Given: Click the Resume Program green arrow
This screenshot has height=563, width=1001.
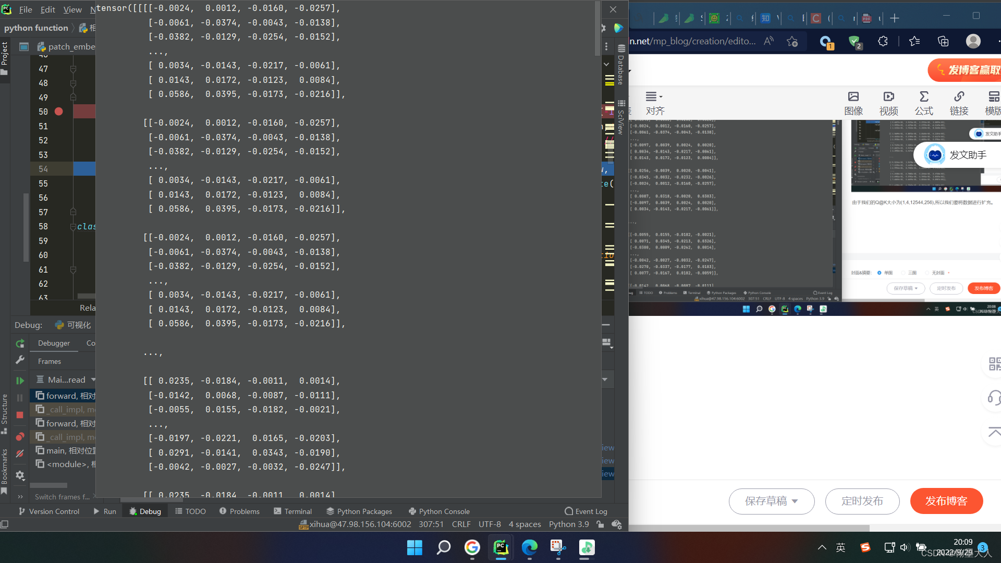Looking at the screenshot, I should (20, 381).
